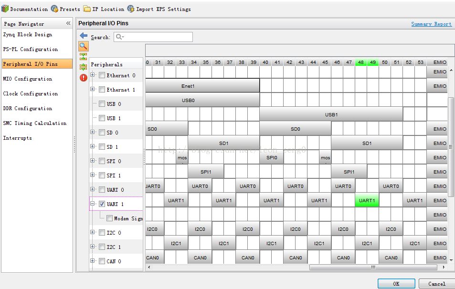This screenshot has width=455, height=289.
Task: Toggle the magnifier search tool icon
Action: pyautogui.click(x=84, y=46)
